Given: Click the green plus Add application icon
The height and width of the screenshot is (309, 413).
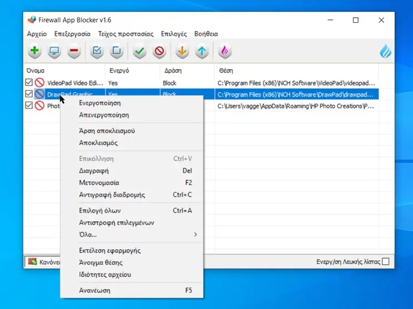Looking at the screenshot, I should (x=34, y=51).
